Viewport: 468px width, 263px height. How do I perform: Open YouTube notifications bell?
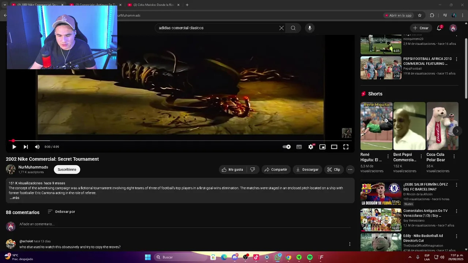pyautogui.click(x=439, y=28)
